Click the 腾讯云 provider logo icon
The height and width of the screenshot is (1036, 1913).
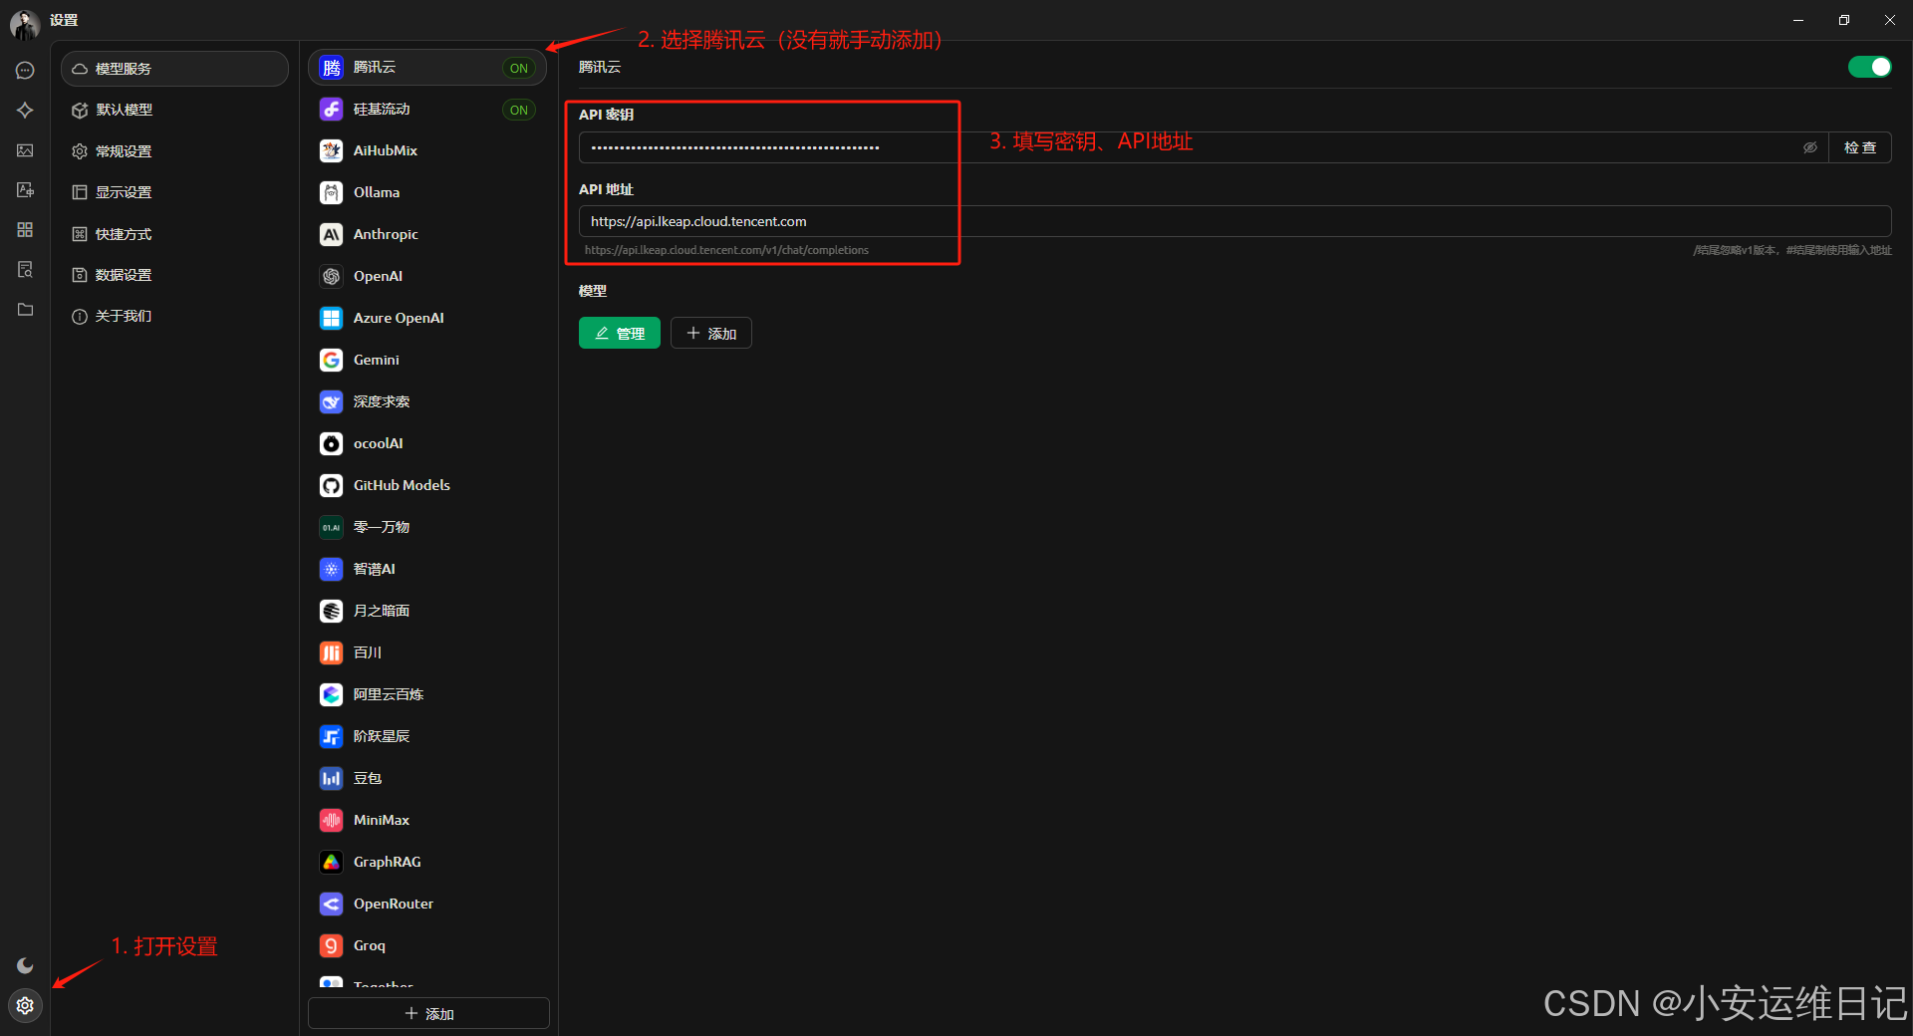[332, 68]
